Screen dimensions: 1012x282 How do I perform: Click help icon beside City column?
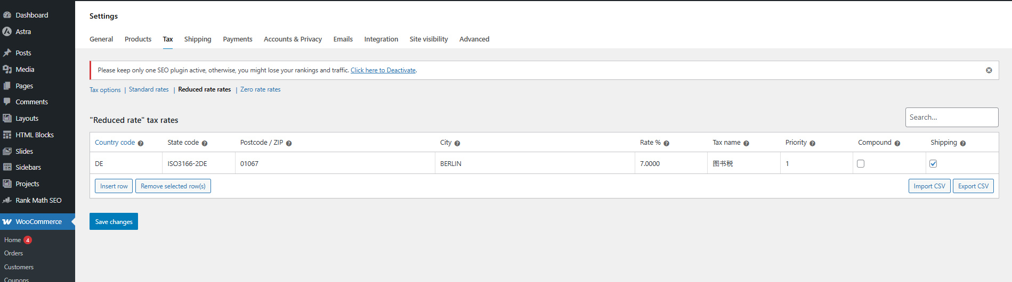pos(457,143)
